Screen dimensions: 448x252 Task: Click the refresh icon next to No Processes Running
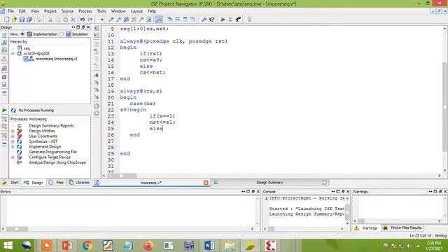coord(13,111)
